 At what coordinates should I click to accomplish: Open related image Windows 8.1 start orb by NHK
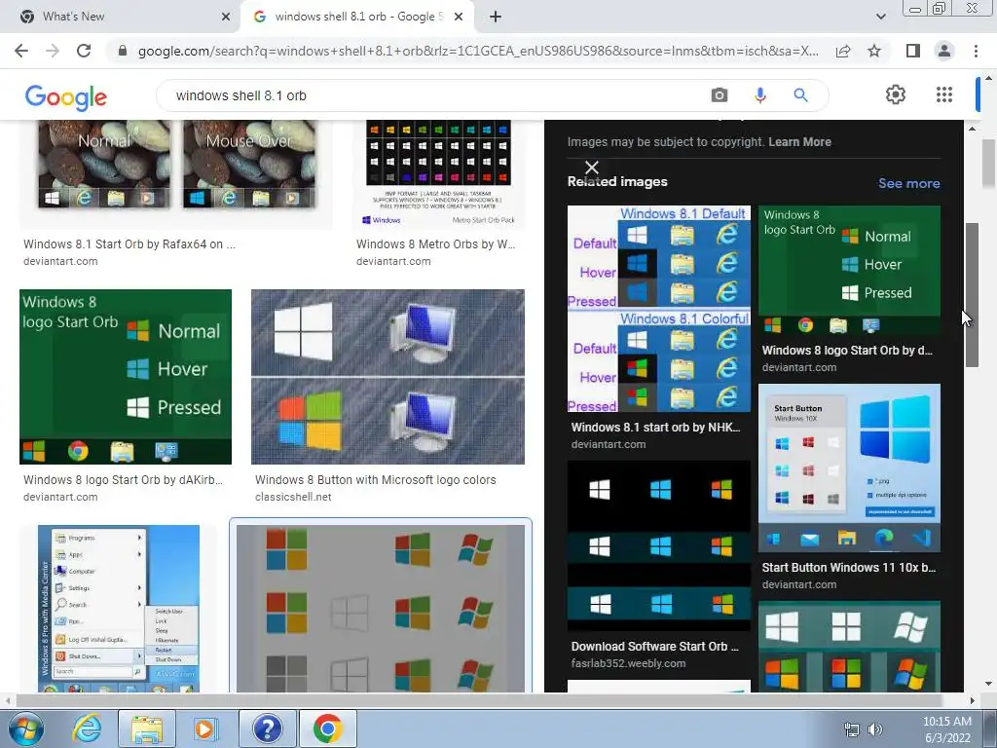(x=659, y=309)
